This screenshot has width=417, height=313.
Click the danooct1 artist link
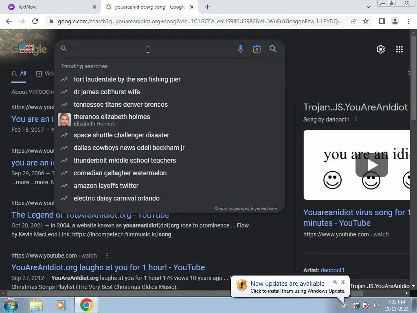click(333, 270)
